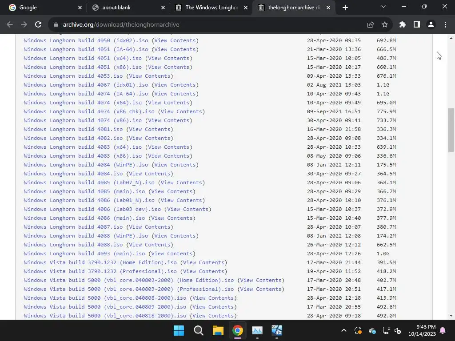Image resolution: width=455 pixels, height=341 pixels.
Task: Download Vista build 3790.1232 (Home Edition).iso
Action: click(100, 262)
